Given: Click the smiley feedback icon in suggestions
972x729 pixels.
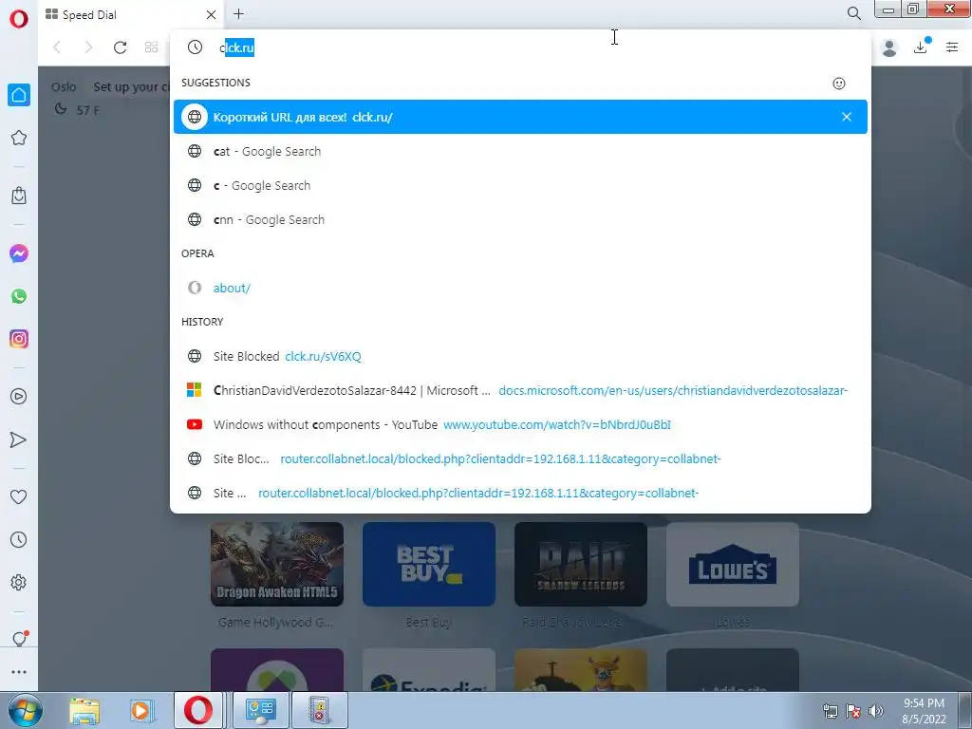Looking at the screenshot, I should click(x=839, y=84).
